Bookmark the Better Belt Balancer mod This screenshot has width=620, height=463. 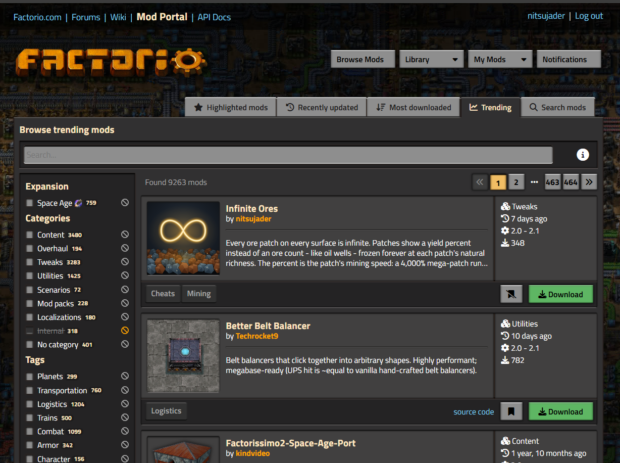pyautogui.click(x=511, y=411)
